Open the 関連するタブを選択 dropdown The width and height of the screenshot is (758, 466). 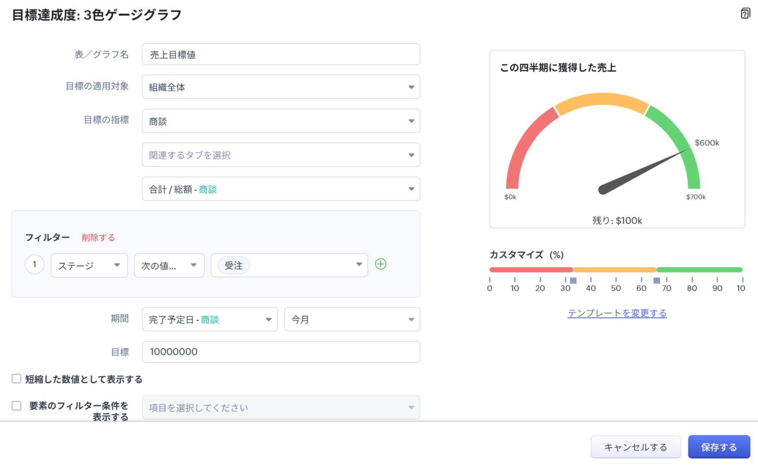point(281,155)
